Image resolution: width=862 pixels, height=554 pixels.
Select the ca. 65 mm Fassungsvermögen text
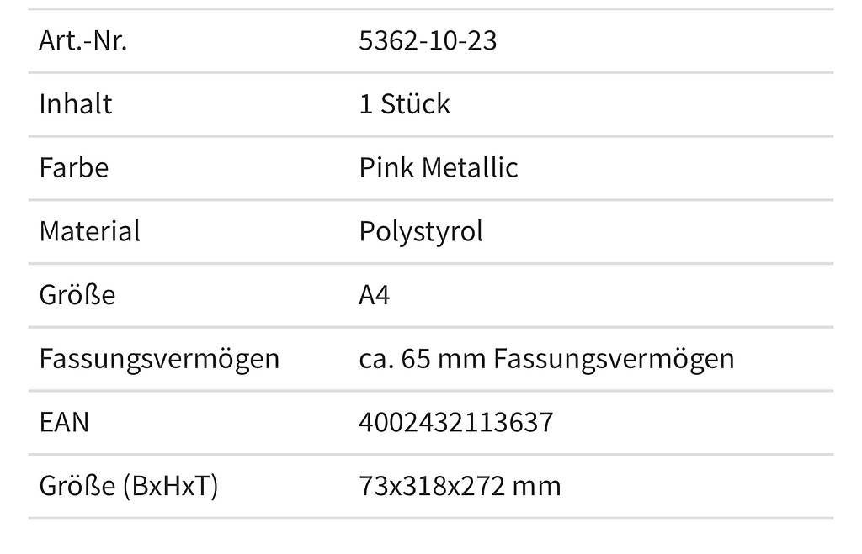pyautogui.click(x=546, y=360)
